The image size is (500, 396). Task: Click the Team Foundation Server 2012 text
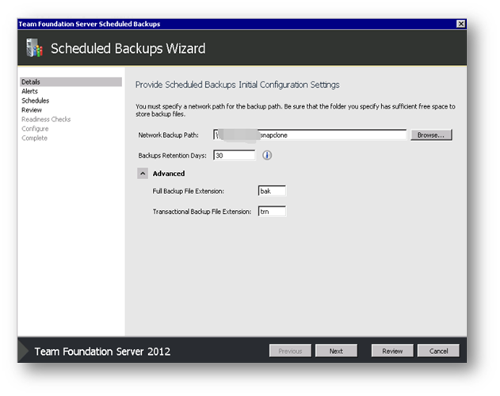click(x=102, y=352)
